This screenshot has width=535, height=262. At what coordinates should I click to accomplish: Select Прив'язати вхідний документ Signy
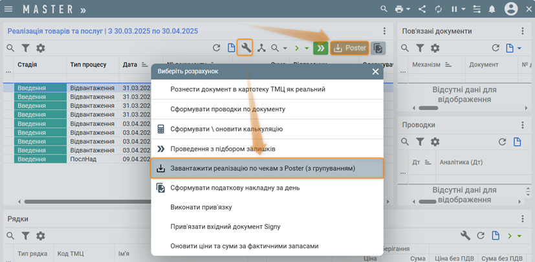(x=267, y=226)
